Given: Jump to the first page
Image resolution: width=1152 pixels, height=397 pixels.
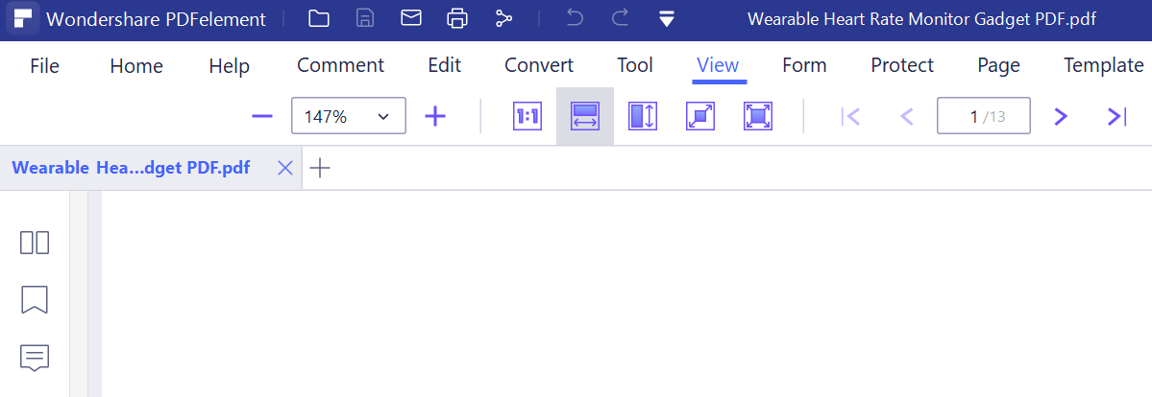Looking at the screenshot, I should [850, 116].
